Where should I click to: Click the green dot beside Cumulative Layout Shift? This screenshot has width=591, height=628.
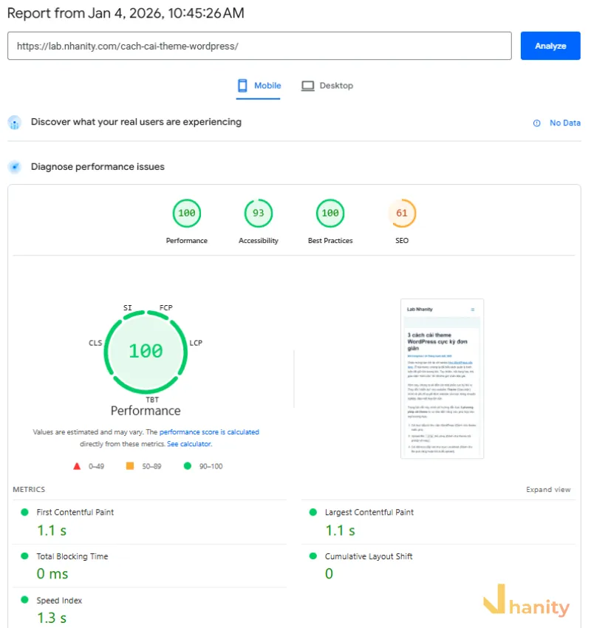pyautogui.click(x=313, y=556)
